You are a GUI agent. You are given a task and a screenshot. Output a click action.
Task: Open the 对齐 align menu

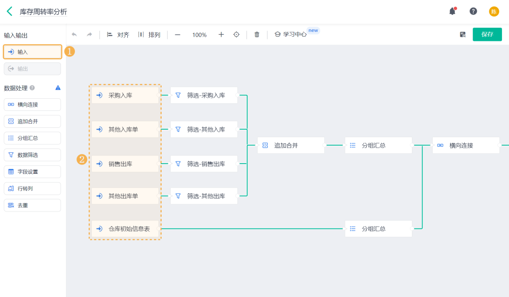coord(118,35)
